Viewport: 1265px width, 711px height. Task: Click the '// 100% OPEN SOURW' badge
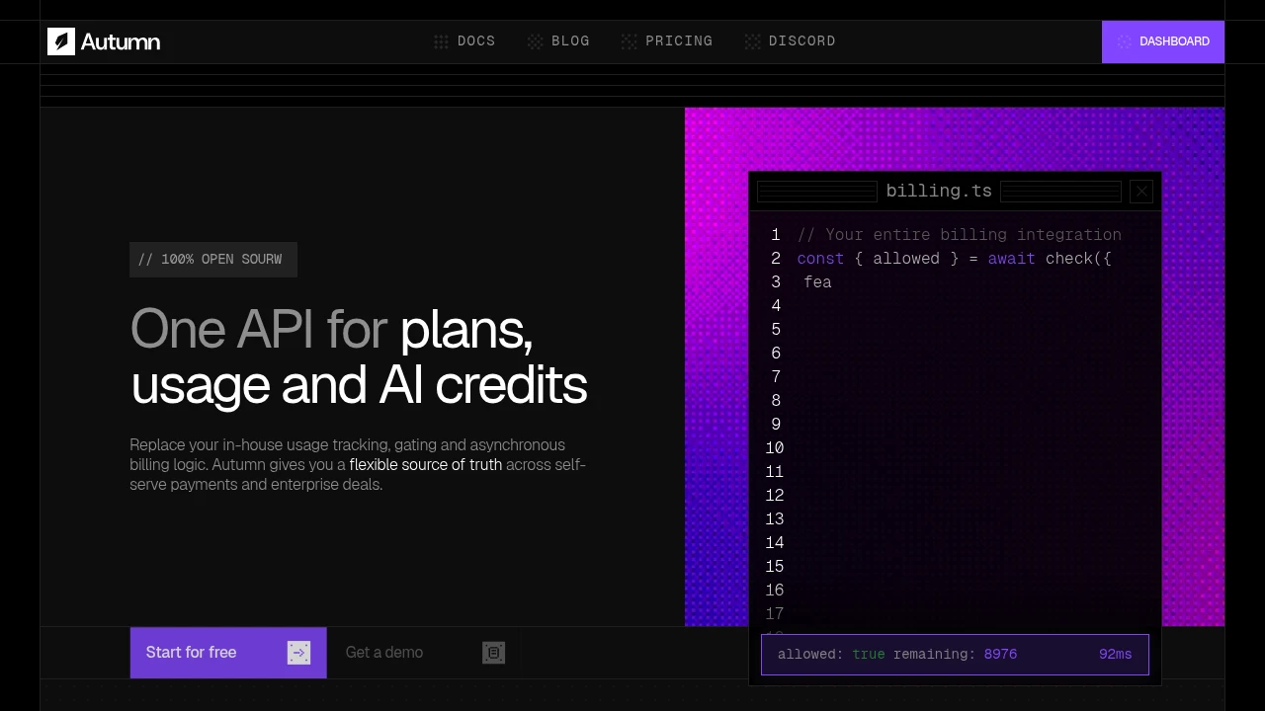coord(213,260)
